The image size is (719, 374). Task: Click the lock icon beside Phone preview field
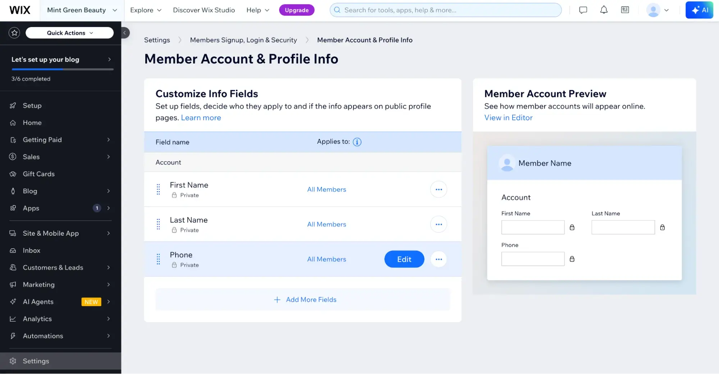(572, 259)
